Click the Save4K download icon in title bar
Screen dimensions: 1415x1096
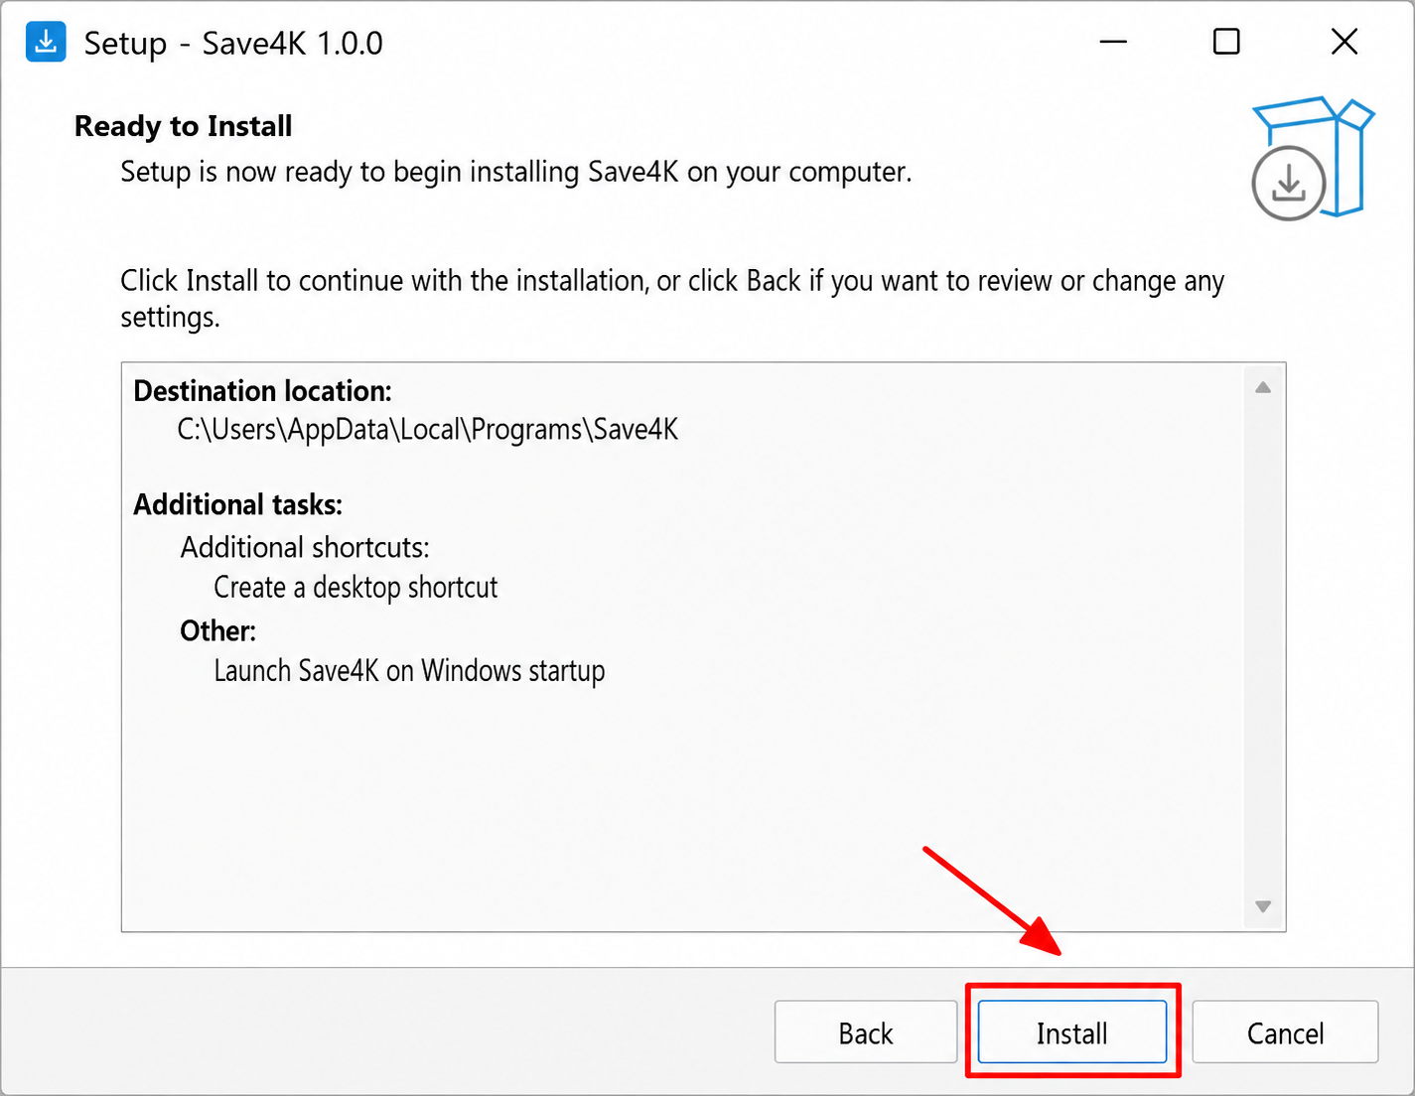46,42
